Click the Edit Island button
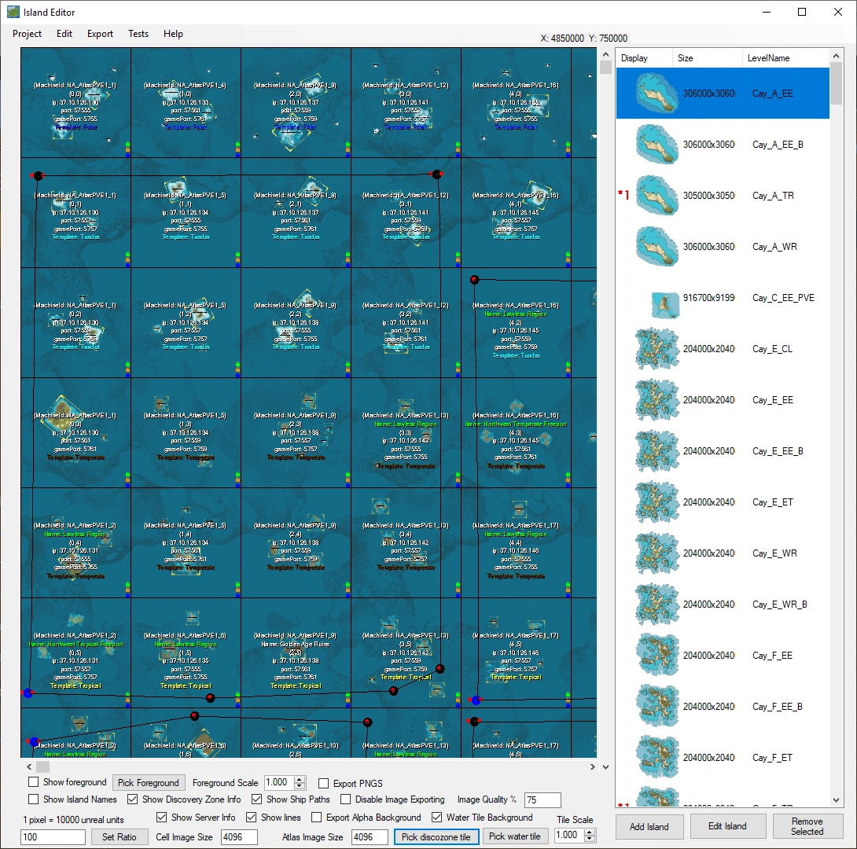Viewport: 857px width, 849px height. 727,826
